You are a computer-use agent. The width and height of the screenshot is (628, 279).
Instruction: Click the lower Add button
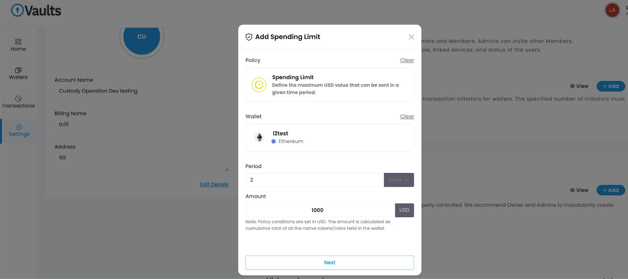[x=610, y=190]
